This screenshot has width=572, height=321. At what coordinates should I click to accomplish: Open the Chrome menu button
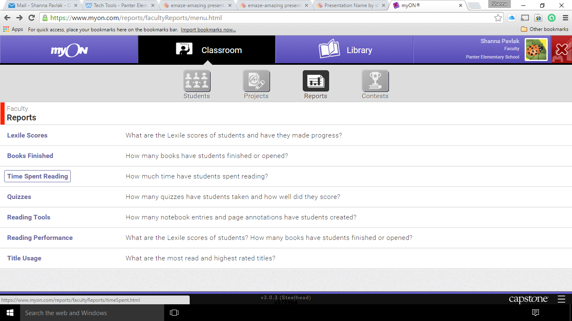[565, 18]
